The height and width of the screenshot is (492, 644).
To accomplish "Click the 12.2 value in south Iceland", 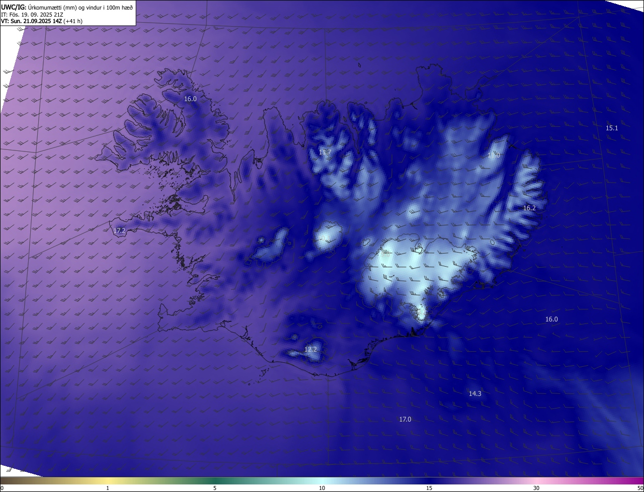I will tap(311, 350).
